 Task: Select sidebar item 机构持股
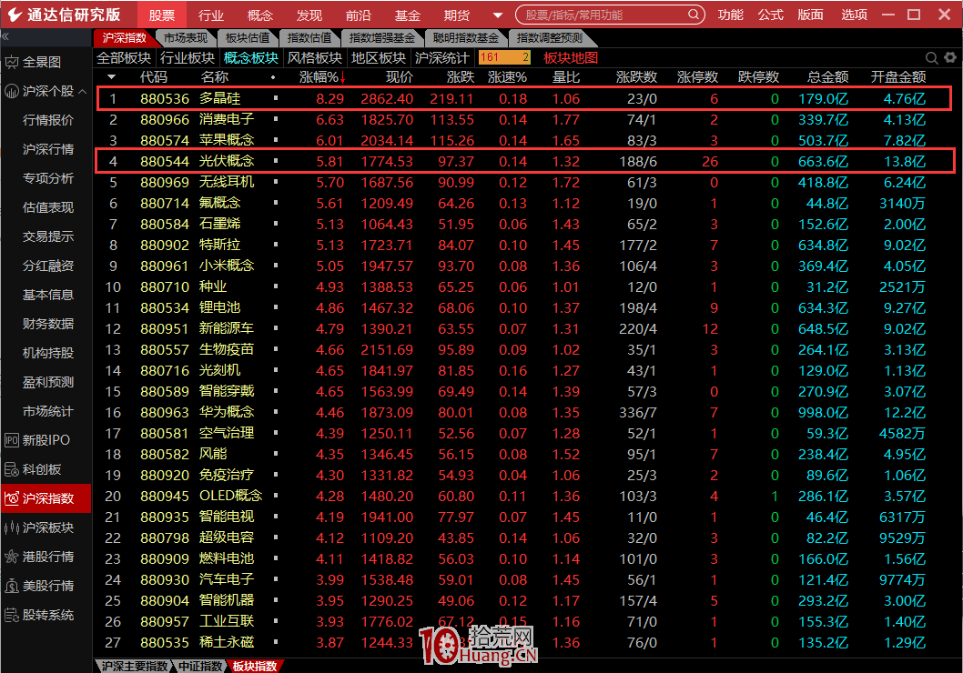click(48, 353)
